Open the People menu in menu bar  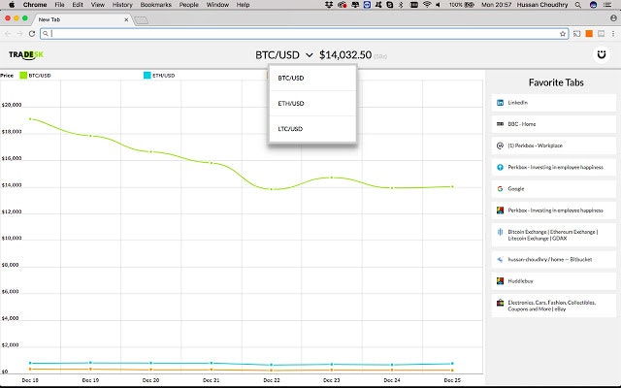(189, 5)
